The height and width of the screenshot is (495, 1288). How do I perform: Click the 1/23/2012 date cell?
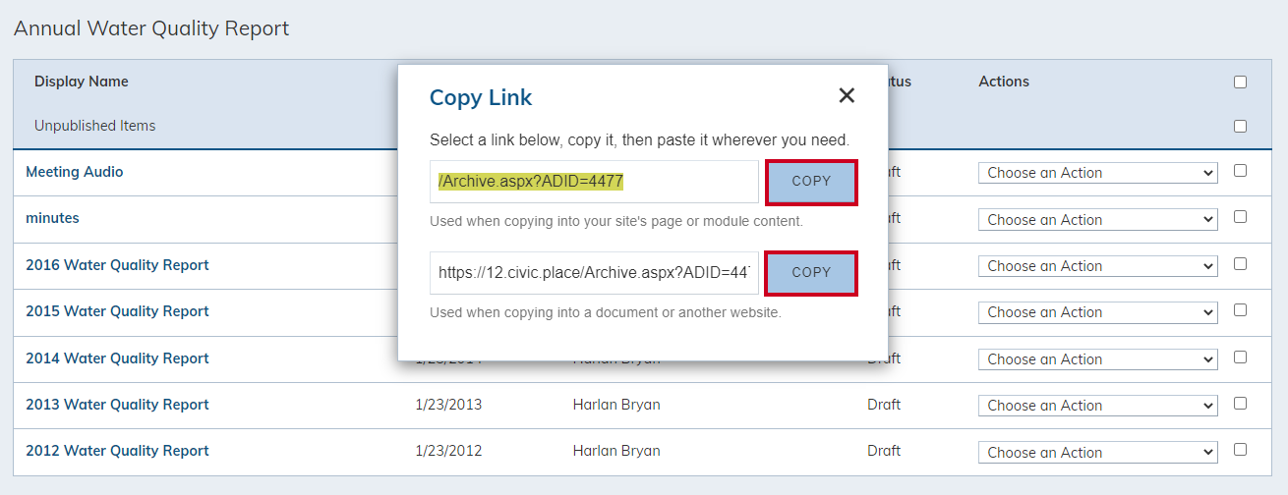449,451
